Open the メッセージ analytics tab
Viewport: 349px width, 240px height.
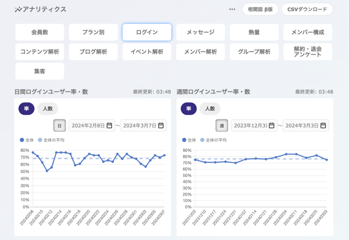click(201, 32)
